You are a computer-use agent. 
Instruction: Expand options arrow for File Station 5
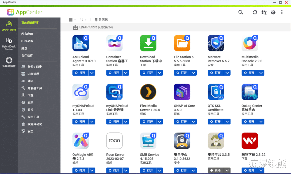point(193,73)
